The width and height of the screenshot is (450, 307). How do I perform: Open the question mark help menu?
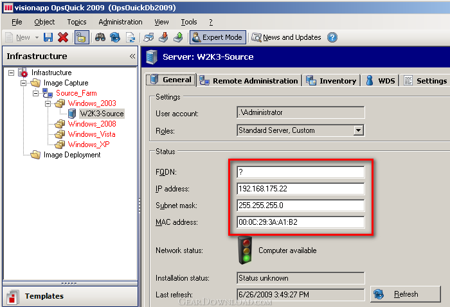211,22
